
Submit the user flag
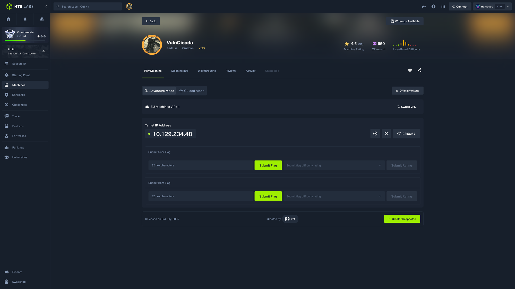pos(268,165)
